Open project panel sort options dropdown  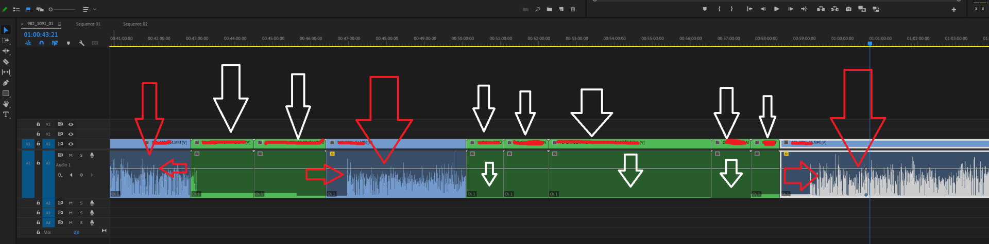coord(88,9)
